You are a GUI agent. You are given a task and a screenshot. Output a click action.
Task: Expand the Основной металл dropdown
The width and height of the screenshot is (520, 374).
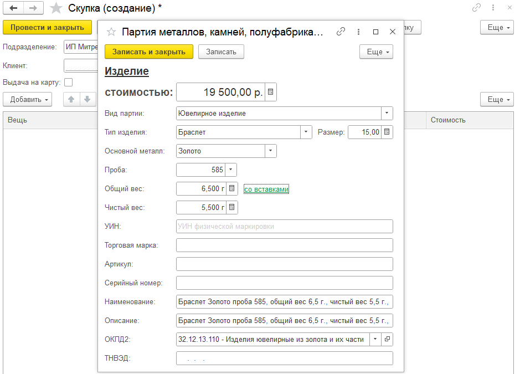point(270,151)
